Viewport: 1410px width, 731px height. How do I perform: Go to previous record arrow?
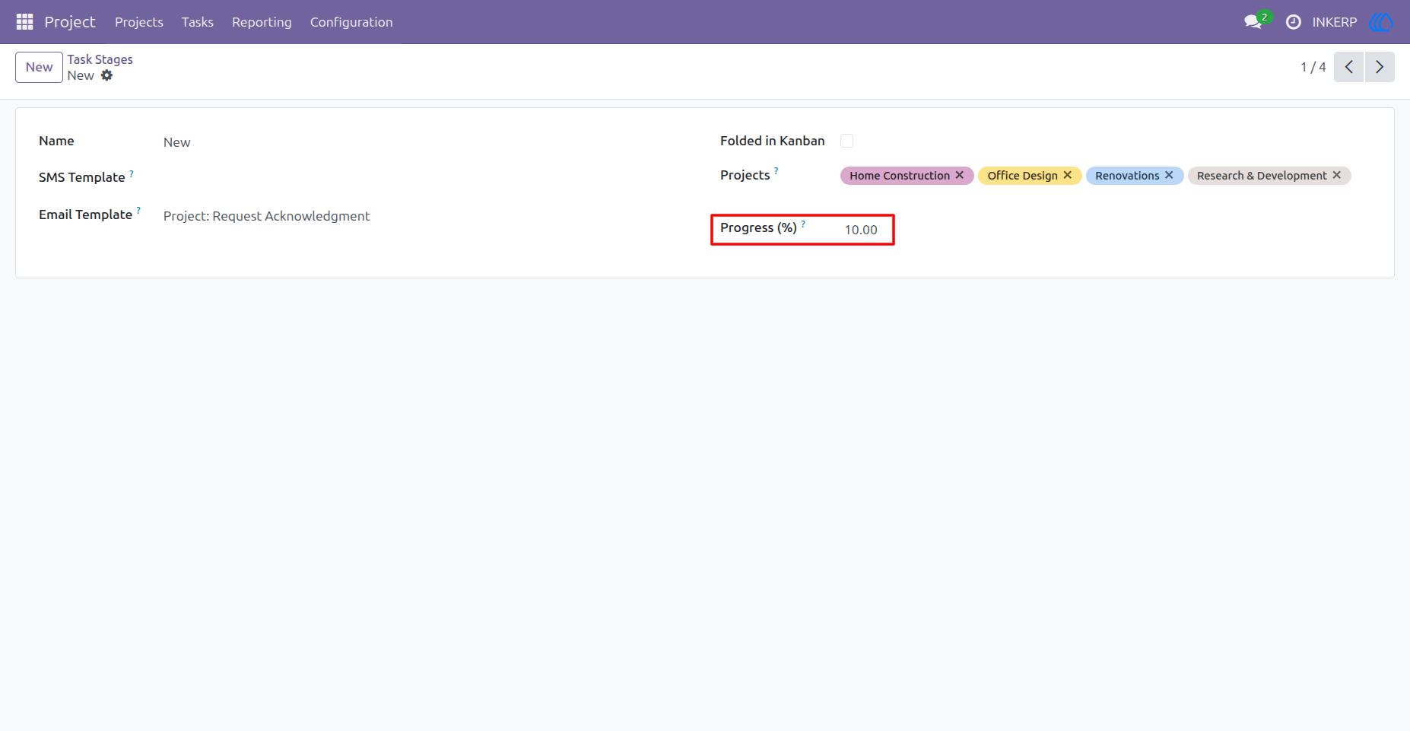1348,67
